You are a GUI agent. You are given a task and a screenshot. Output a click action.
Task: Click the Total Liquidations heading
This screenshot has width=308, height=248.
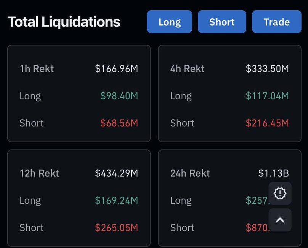click(64, 22)
